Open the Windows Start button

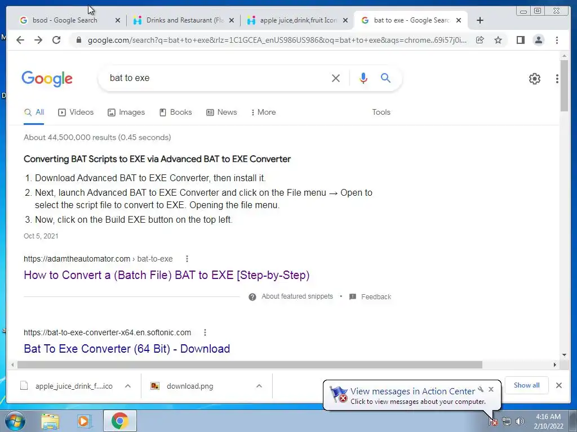(14, 421)
